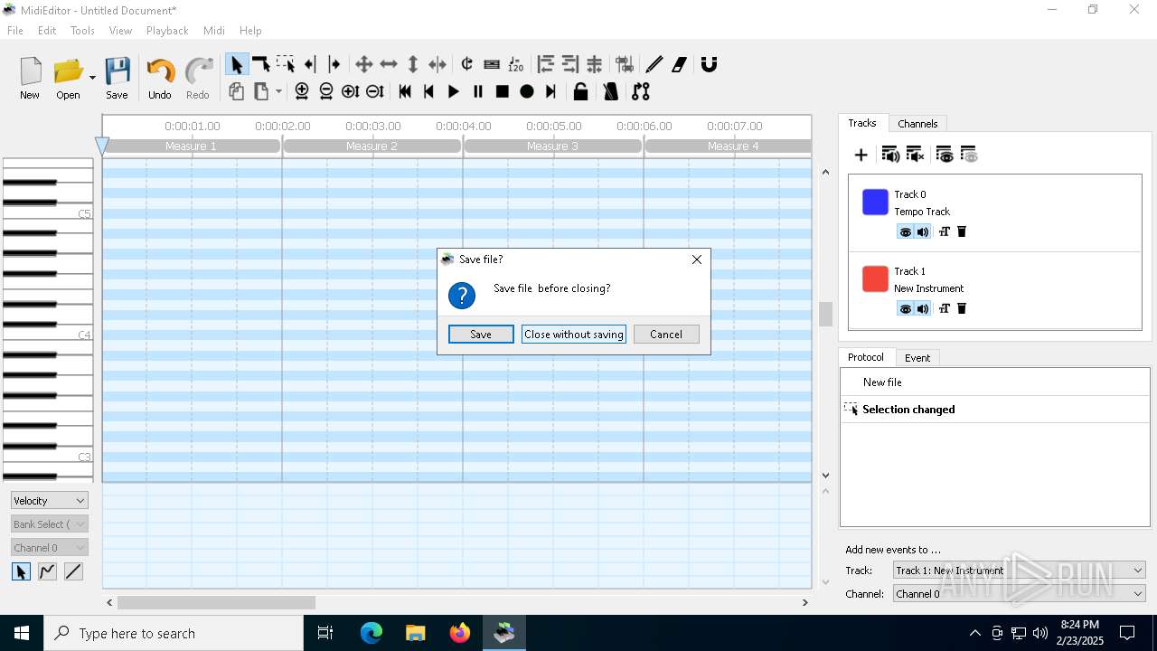Screen dimensions: 1157x651
Task: Choose the horizontal move events tool
Action: tap(389, 64)
